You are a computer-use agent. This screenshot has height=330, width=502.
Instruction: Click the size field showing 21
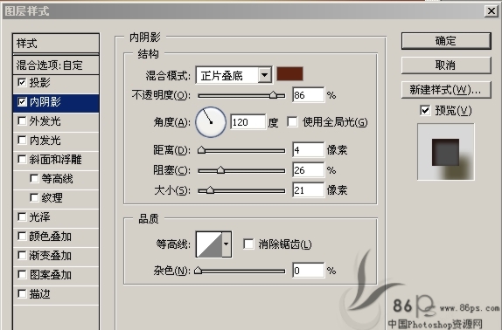click(x=308, y=190)
